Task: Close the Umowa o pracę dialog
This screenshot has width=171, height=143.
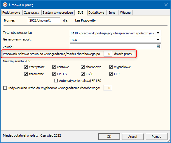Action: [166, 5]
